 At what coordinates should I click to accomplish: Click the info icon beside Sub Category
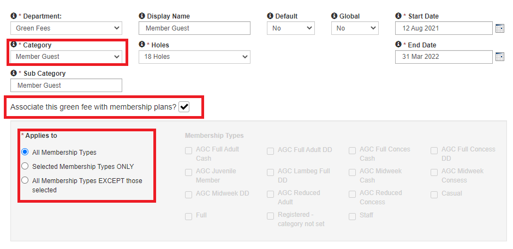click(x=14, y=72)
